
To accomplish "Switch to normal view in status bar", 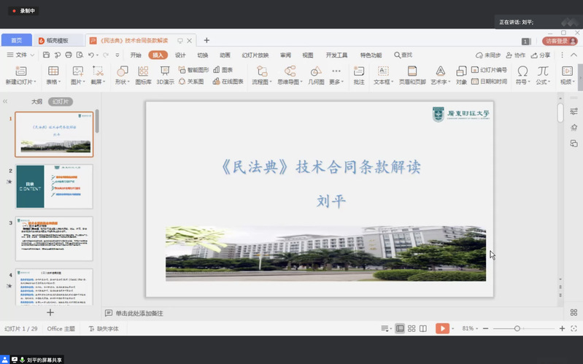I will (400, 329).
